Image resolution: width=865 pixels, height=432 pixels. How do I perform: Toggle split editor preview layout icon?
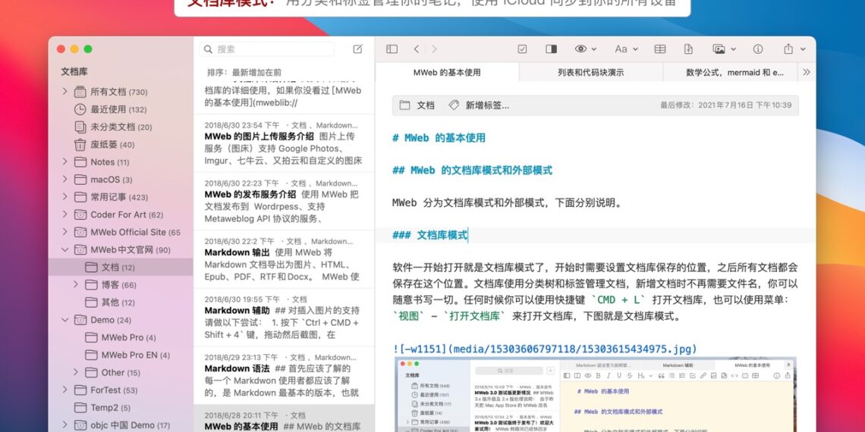pyautogui.click(x=551, y=49)
